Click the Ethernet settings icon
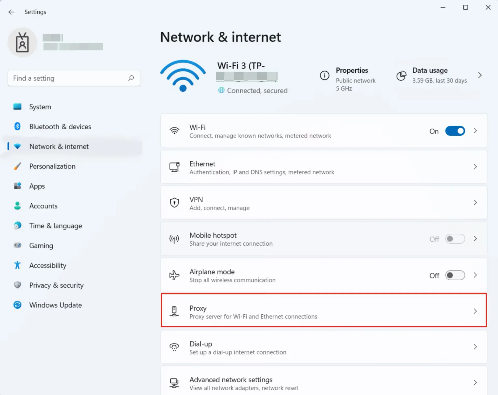498x395 pixels. [x=174, y=167]
